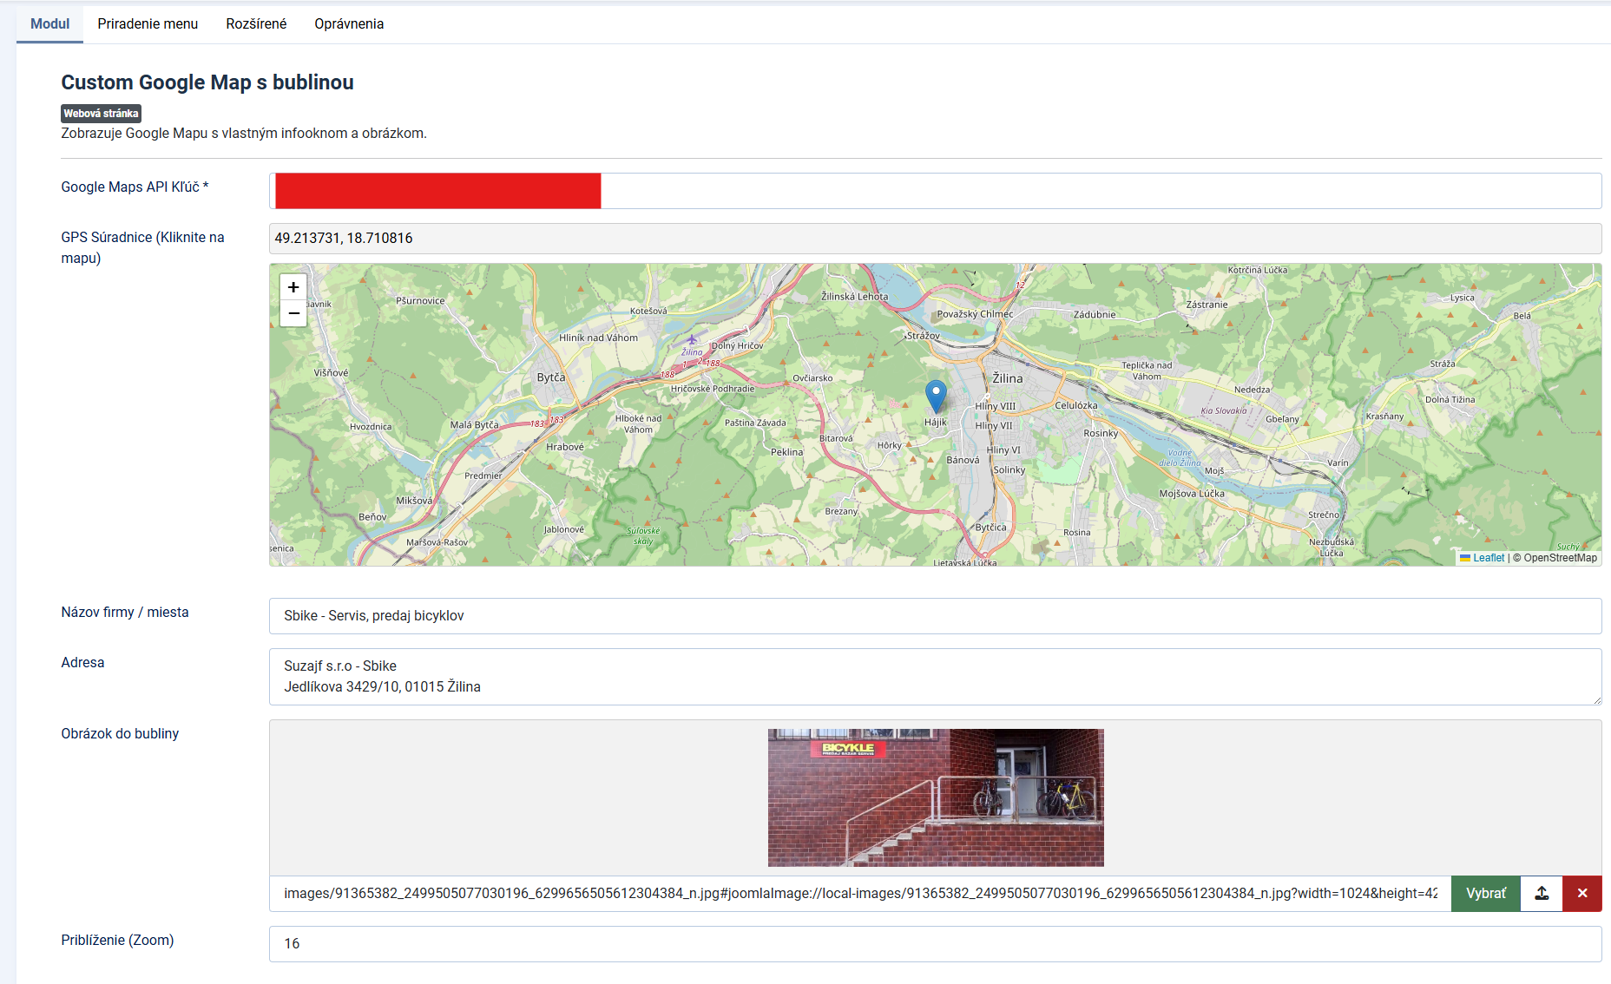Click the airport icon near Dolný Hričov

(x=692, y=340)
